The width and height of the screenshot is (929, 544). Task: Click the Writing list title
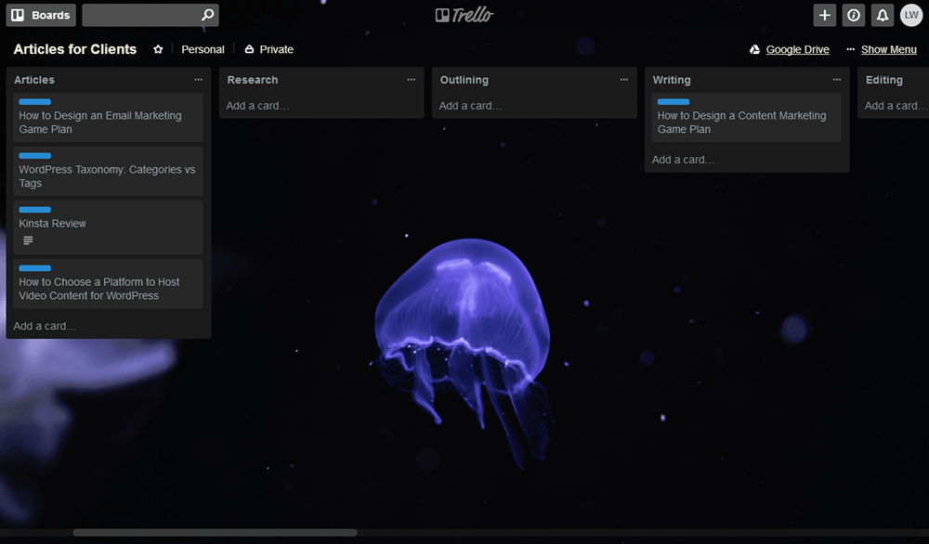click(672, 80)
